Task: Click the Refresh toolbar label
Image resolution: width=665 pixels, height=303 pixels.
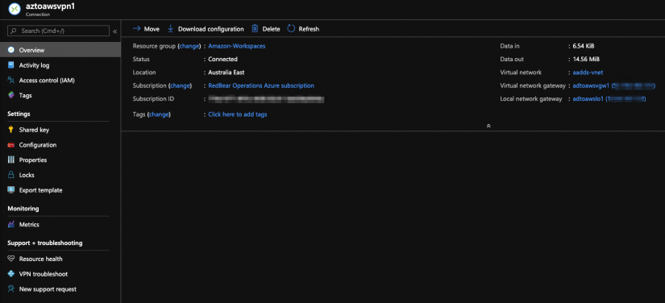Action: (x=309, y=29)
